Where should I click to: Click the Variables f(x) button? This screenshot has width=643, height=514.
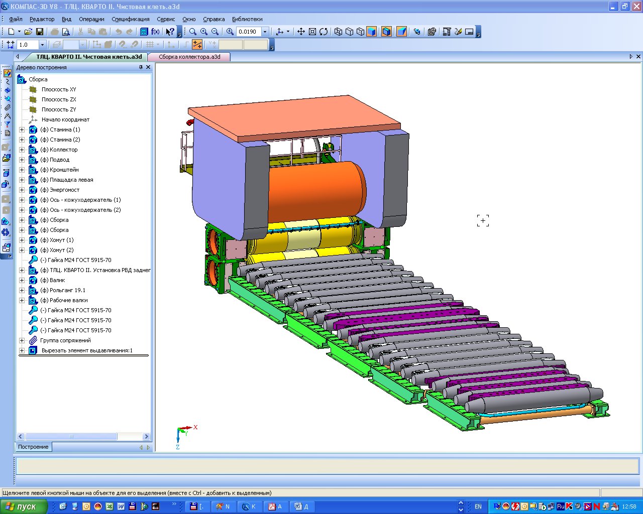click(155, 32)
